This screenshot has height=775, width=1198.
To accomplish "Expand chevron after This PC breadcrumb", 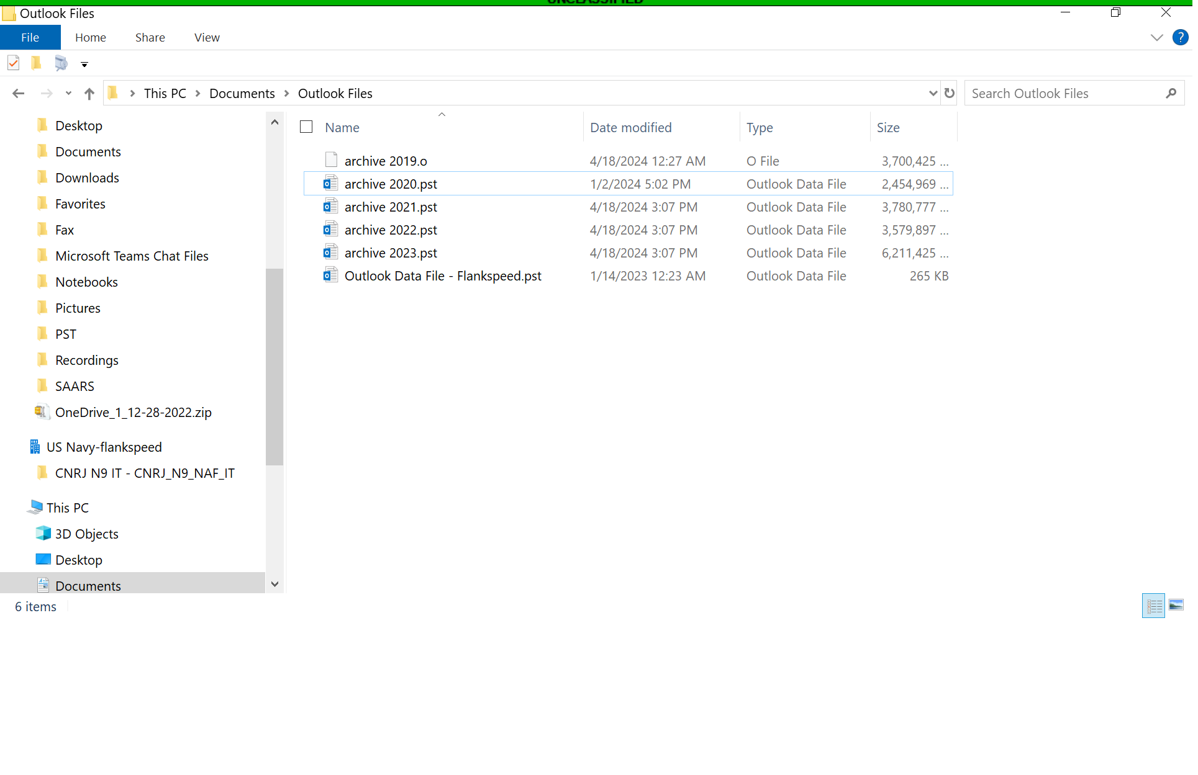I will pos(199,94).
